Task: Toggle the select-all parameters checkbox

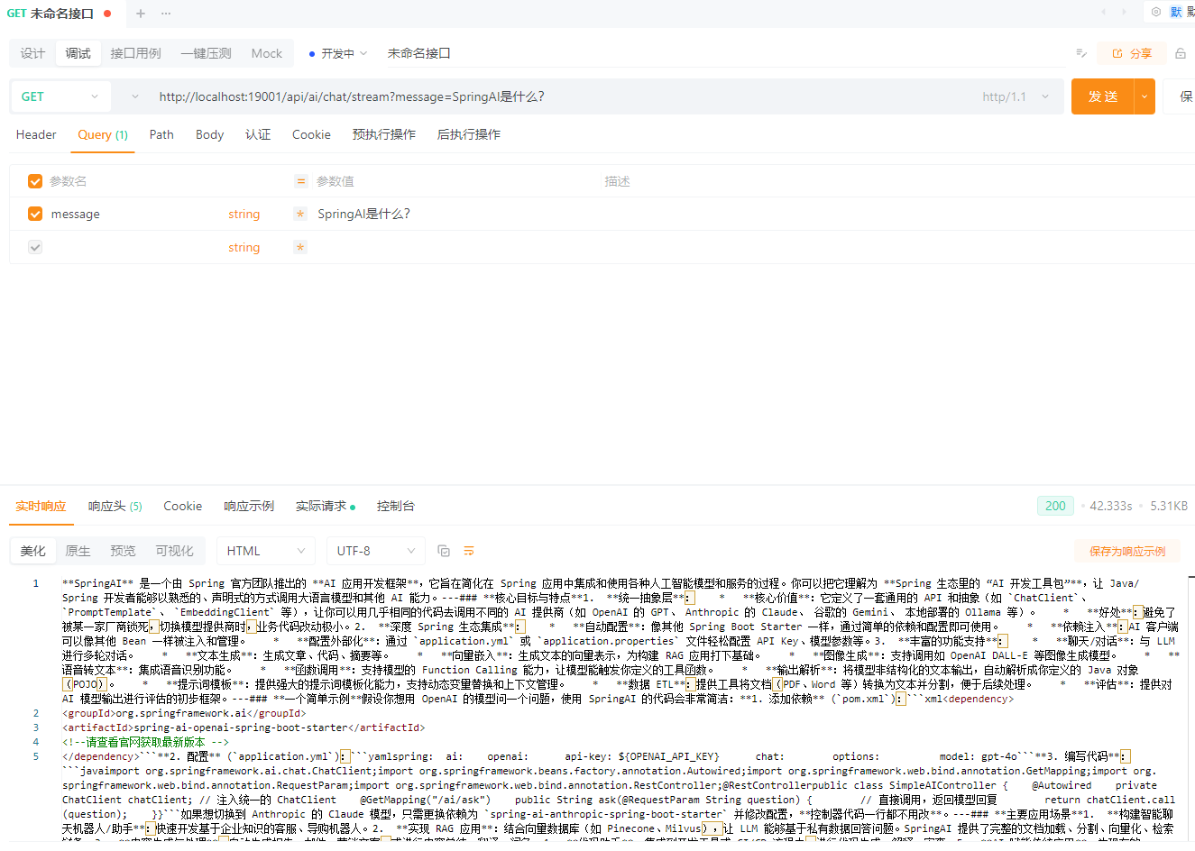Action: tap(35, 181)
